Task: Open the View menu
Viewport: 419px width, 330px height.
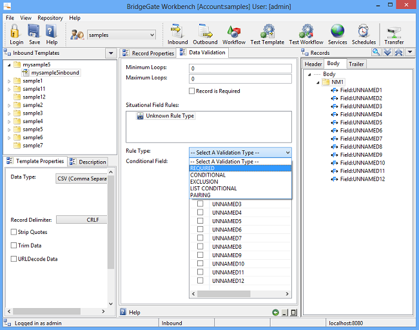Action: click(26, 18)
